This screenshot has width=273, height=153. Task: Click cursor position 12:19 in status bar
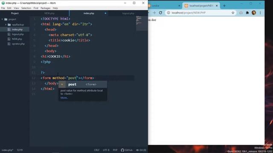pyautogui.click(x=20, y=150)
